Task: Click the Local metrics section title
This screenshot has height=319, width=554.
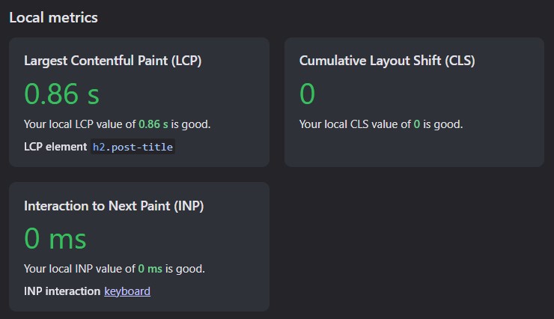Action: [53, 18]
